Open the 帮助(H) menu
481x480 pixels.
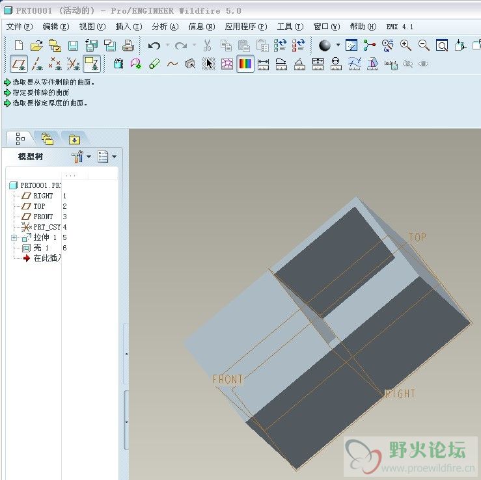tap(363, 27)
